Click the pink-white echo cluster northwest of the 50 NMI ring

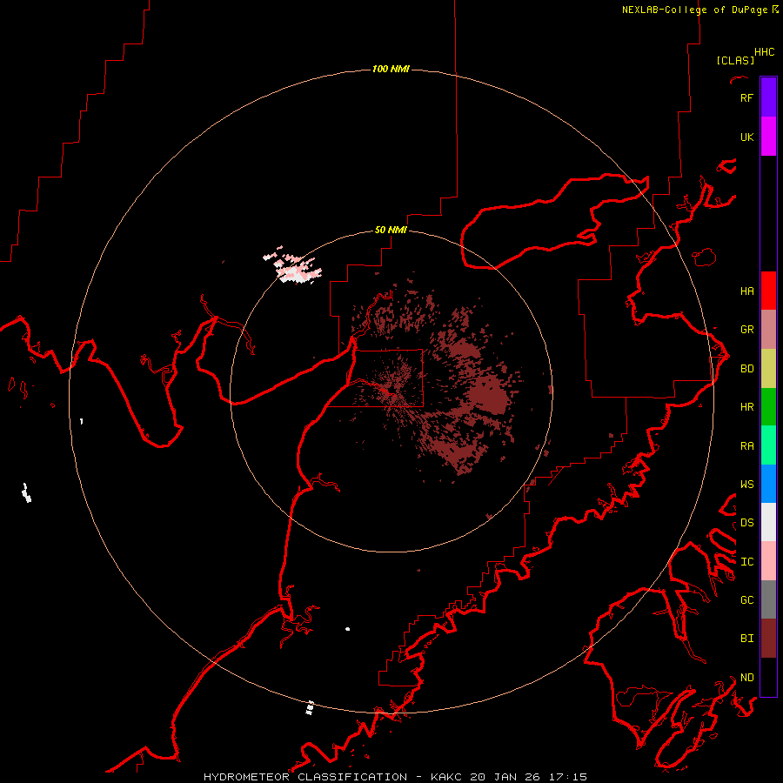pyautogui.click(x=294, y=266)
